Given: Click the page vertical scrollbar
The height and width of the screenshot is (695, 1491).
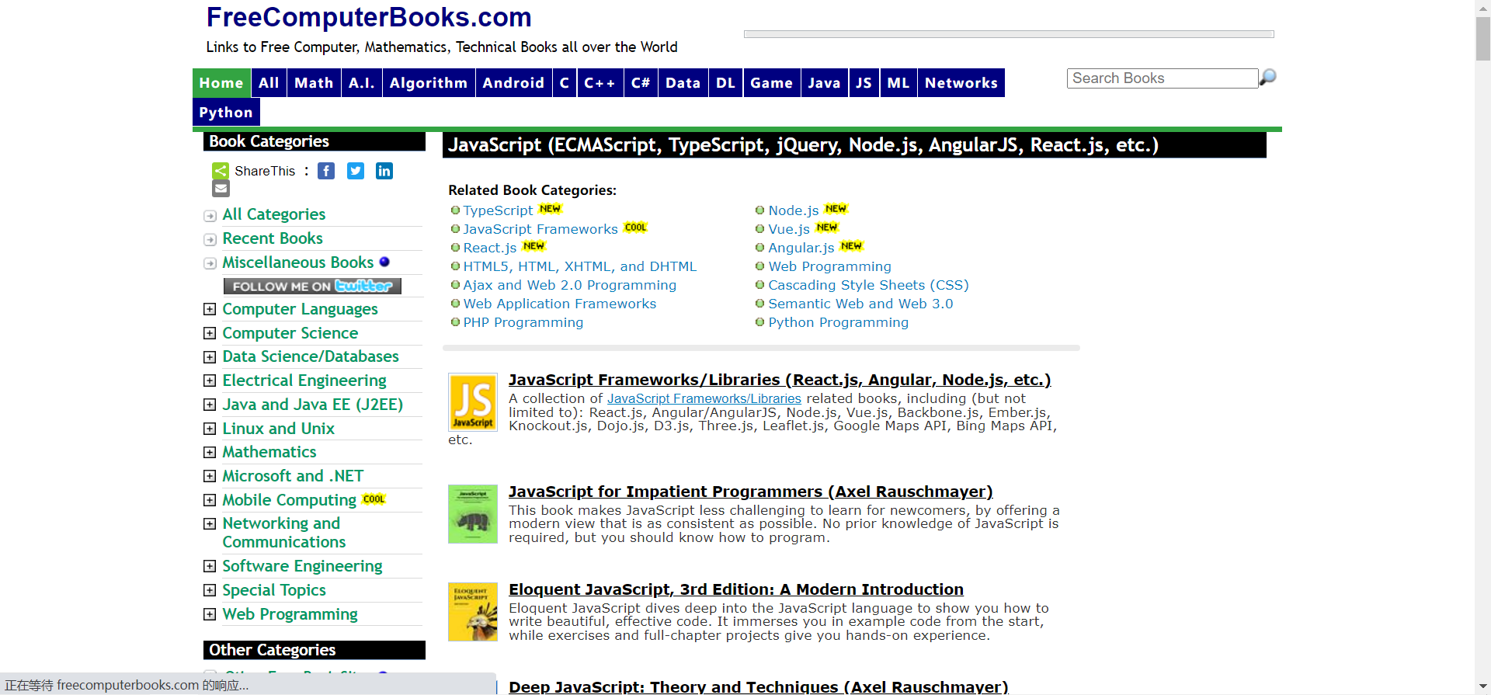Looking at the screenshot, I should (x=1482, y=349).
